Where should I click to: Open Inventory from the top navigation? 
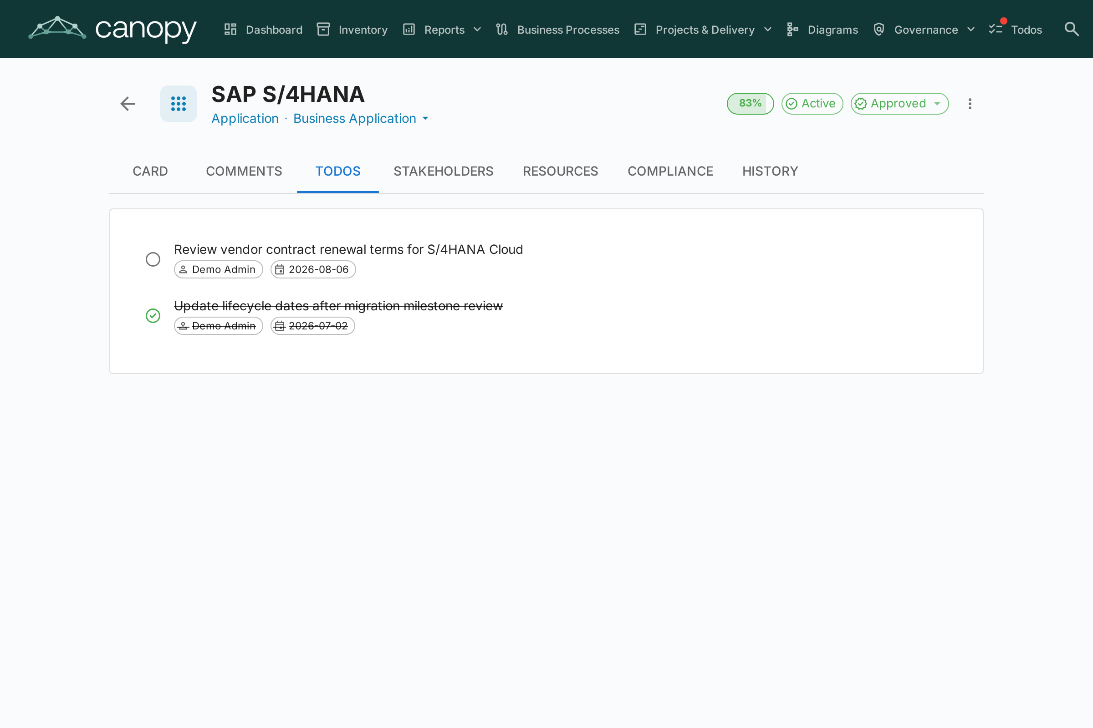click(x=363, y=30)
